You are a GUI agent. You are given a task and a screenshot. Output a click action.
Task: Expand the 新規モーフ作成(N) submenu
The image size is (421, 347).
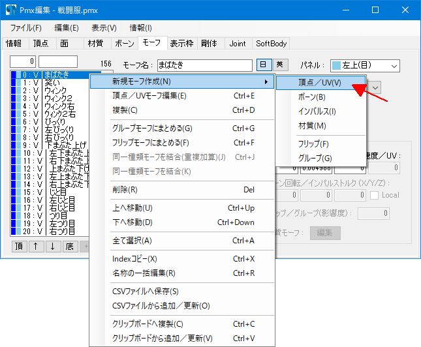coord(182,82)
